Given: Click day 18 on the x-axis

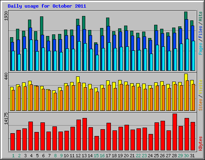Looking at the screenshot, I should tap(114, 156).
